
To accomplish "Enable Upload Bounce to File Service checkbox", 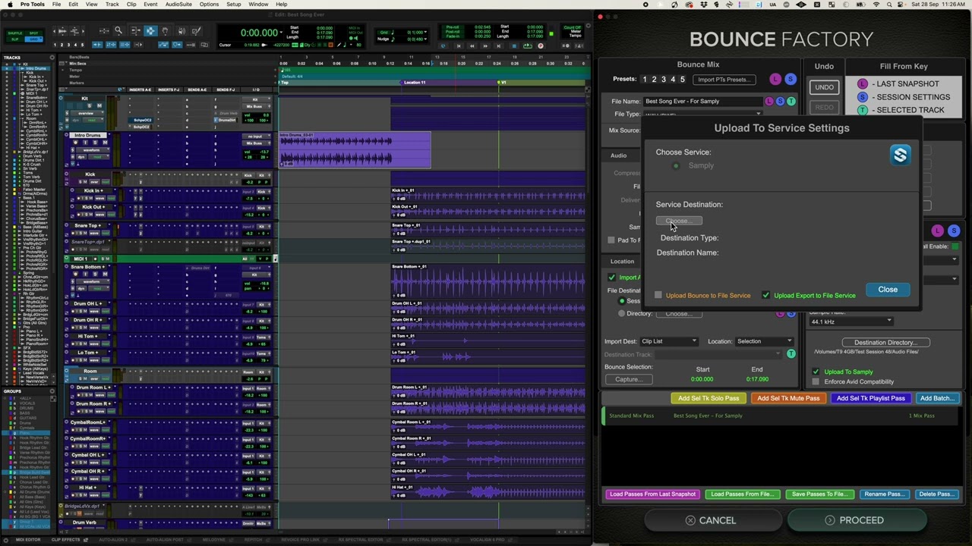I will click(658, 295).
